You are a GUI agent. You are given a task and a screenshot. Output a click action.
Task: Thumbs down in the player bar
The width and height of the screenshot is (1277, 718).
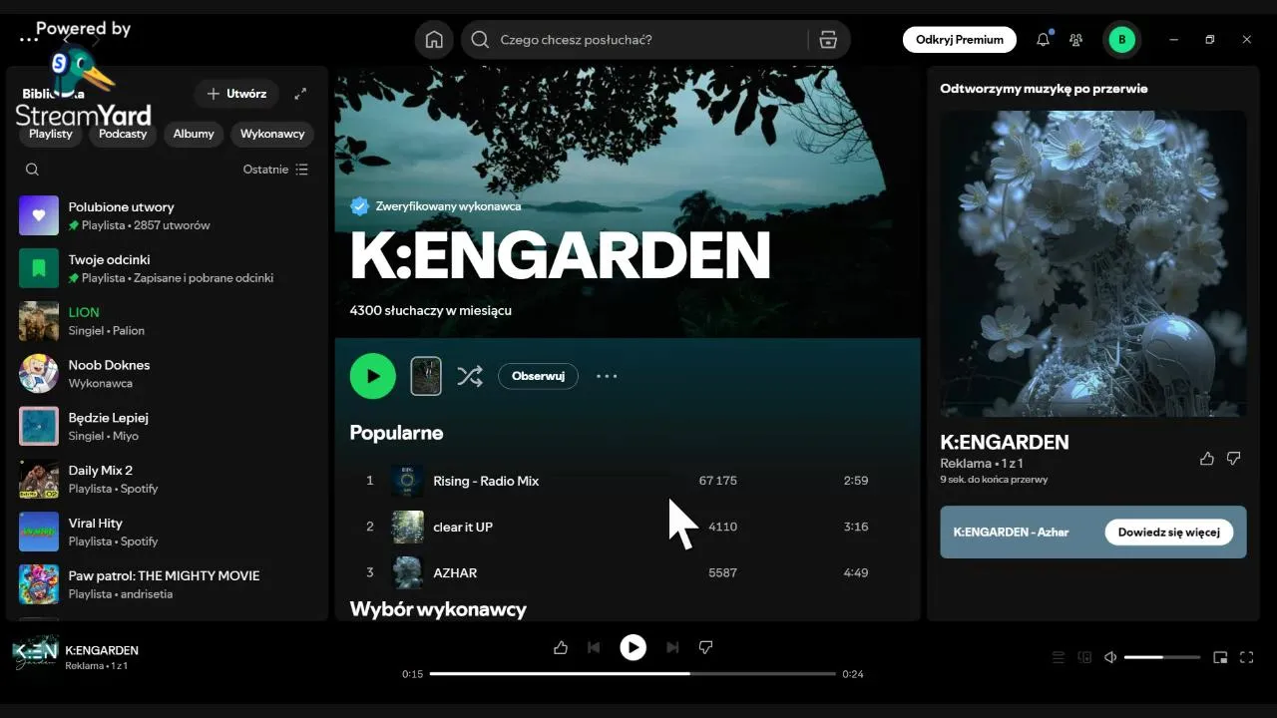pyautogui.click(x=705, y=647)
